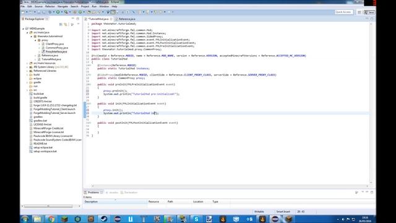The image size is (396, 223).
Task: Click the Smart Insert status bar entry
Action: click(x=283, y=212)
